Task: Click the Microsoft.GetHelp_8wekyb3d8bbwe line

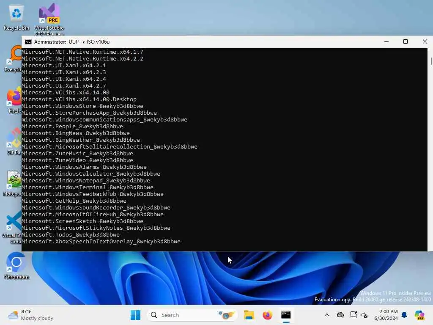Action: (x=74, y=201)
